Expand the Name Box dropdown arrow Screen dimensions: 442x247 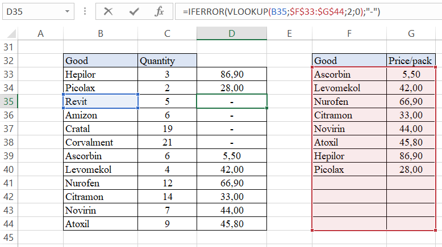(x=68, y=11)
